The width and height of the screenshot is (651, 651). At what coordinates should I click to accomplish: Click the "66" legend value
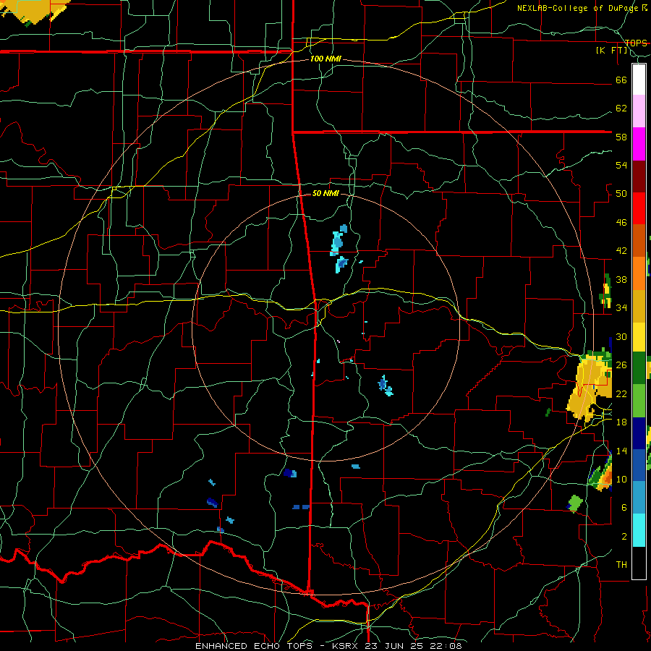(621, 80)
